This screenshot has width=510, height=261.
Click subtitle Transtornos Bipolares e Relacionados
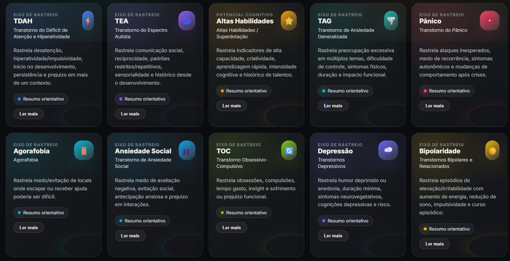[x=446, y=163]
